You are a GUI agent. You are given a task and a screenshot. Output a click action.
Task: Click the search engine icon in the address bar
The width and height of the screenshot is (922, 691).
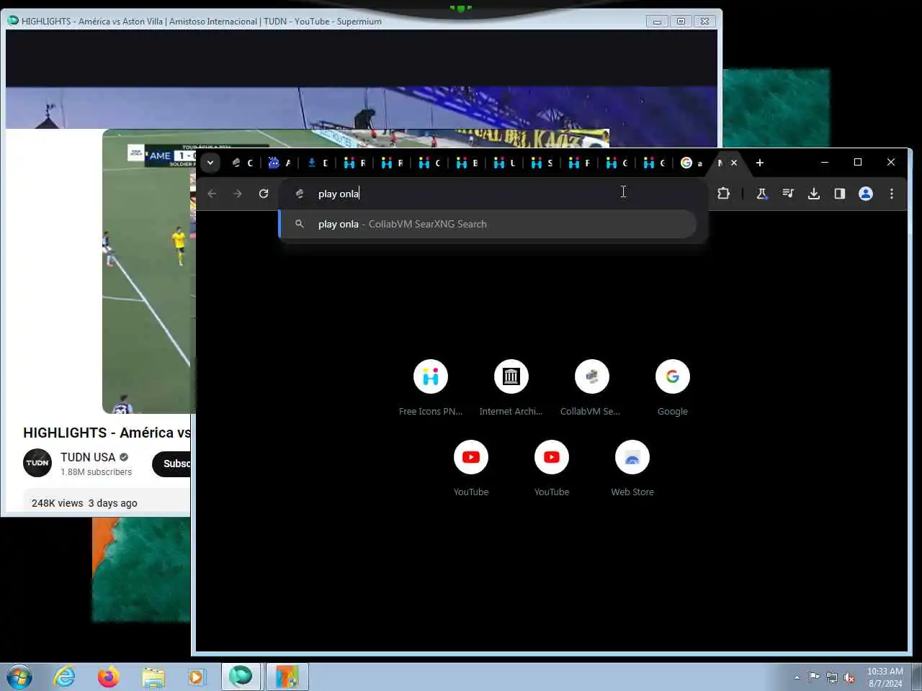pyautogui.click(x=300, y=194)
